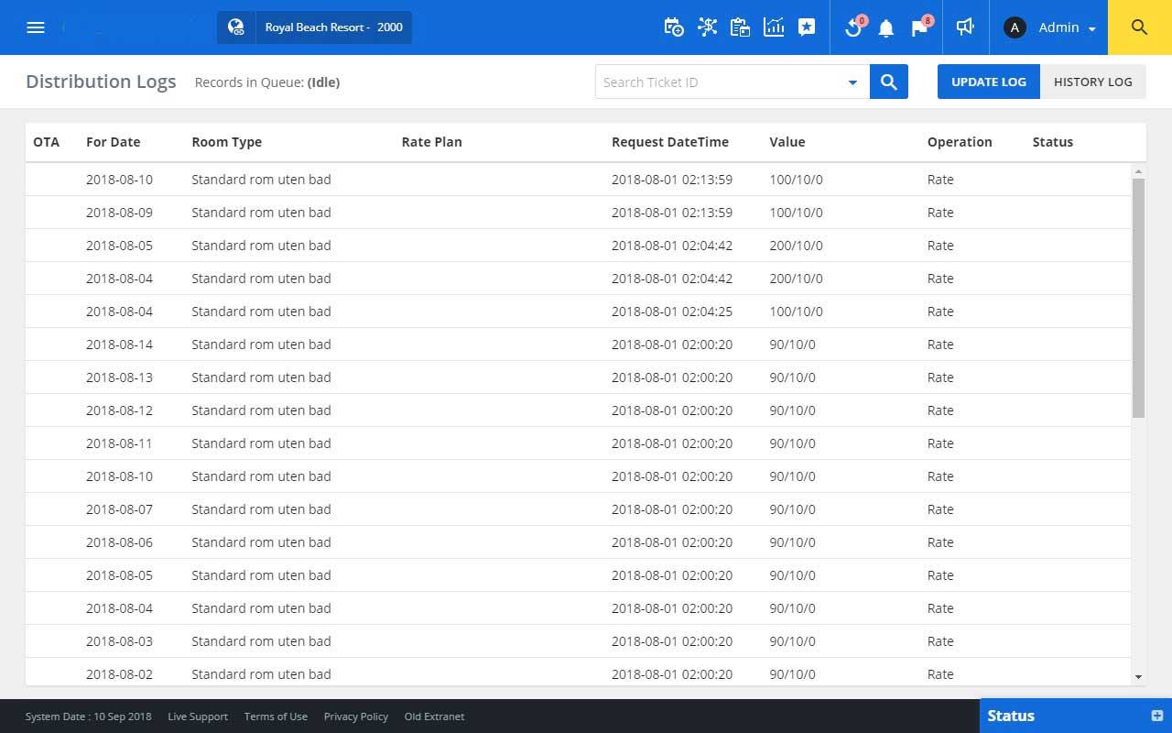Open the Terms of Use link
The image size is (1172, 733).
tap(276, 717)
